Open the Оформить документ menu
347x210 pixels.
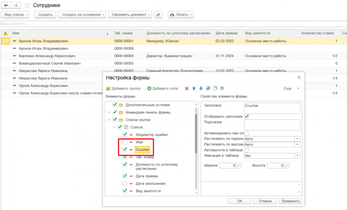pyautogui.click(x=130, y=14)
